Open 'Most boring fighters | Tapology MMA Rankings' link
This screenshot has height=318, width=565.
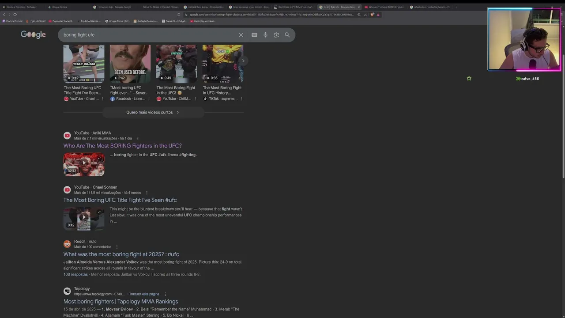[x=121, y=302]
